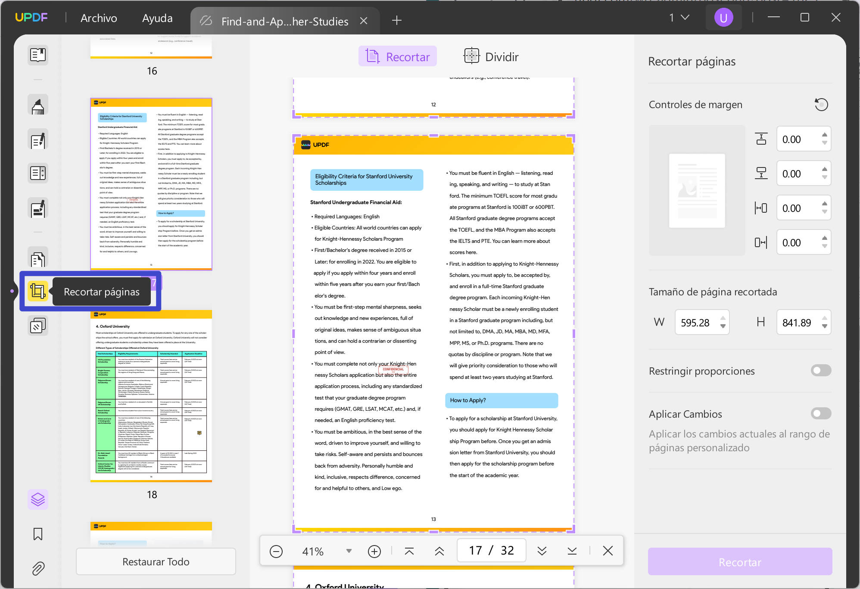Click the top margin input field
This screenshot has height=589, width=860.
pos(804,139)
